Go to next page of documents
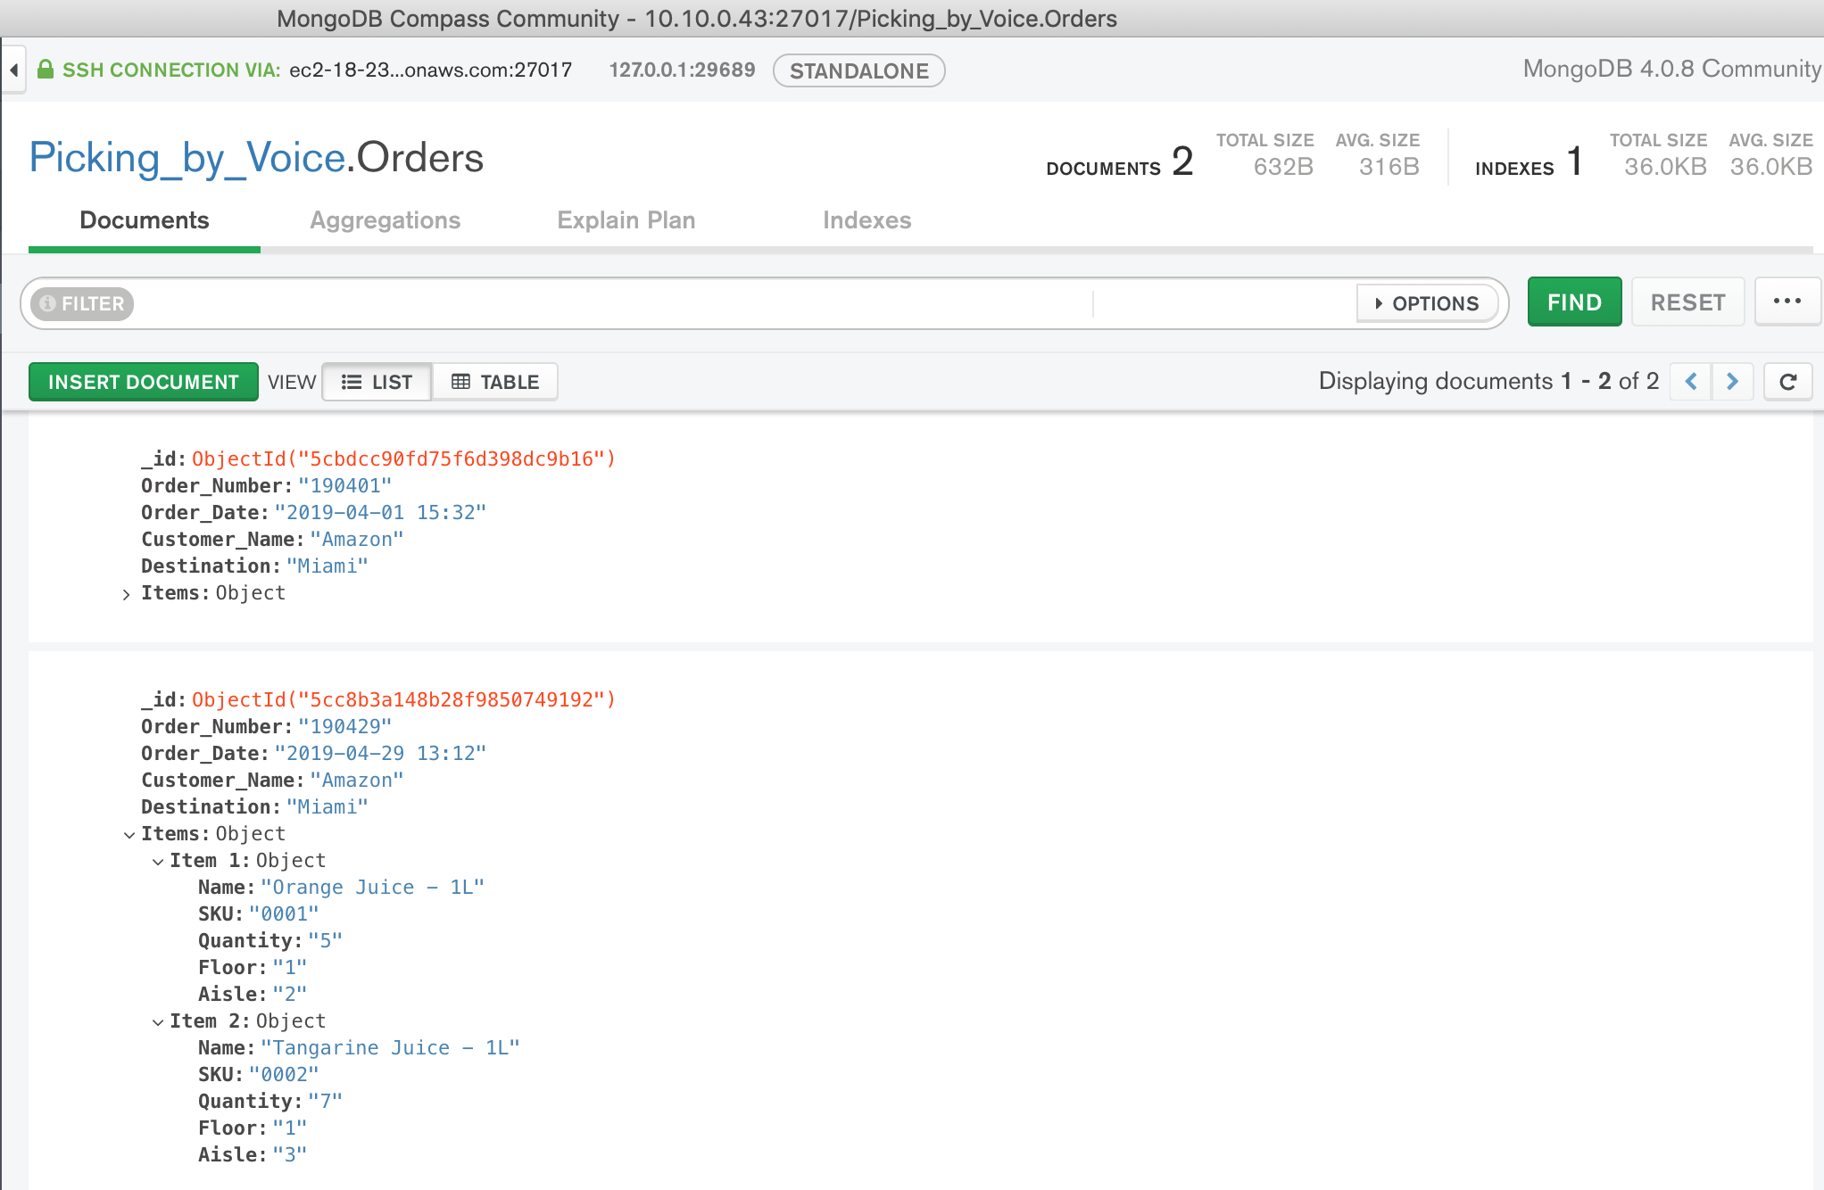 pos(1732,382)
